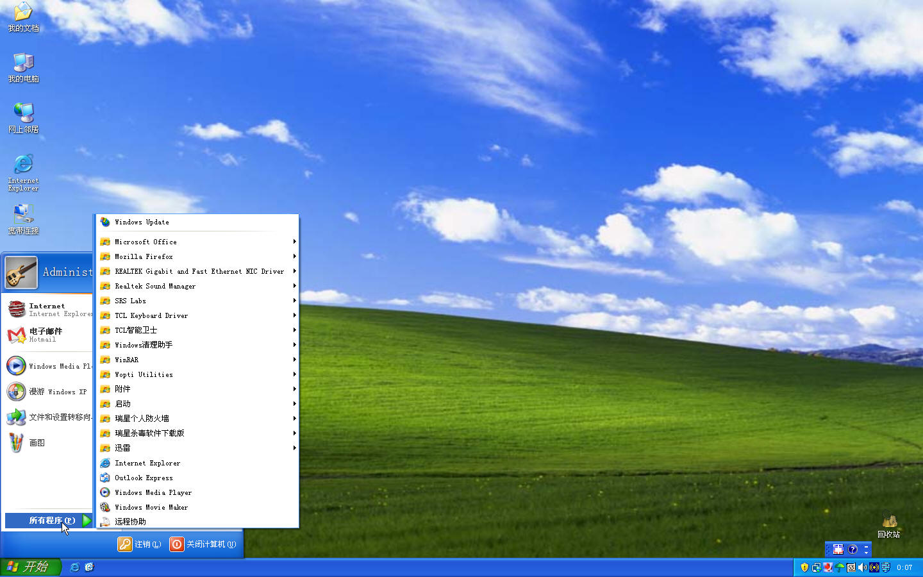
Task: Expand the 迅雷 submenu arrow
Action: click(x=294, y=448)
